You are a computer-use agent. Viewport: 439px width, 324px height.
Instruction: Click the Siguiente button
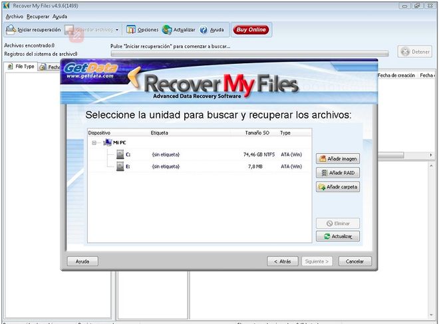pyautogui.click(x=317, y=261)
